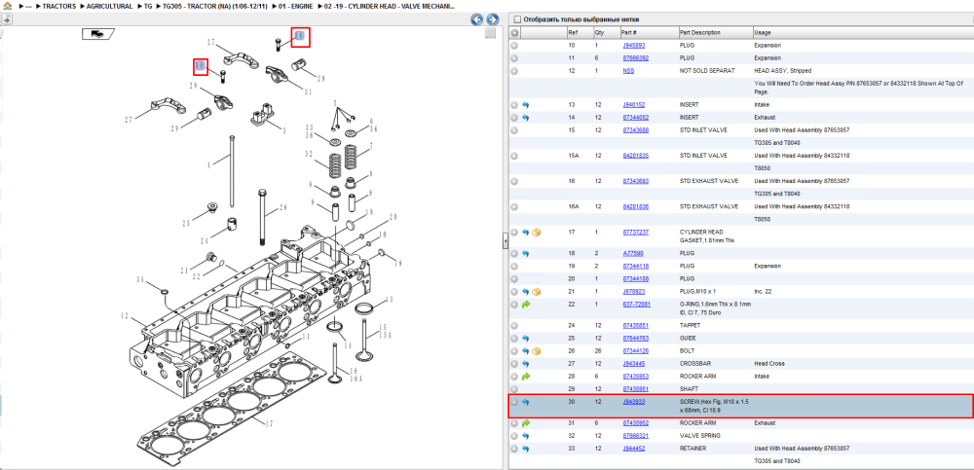
Task: Navigate to previous figure with back arrow
Action: coord(477,19)
